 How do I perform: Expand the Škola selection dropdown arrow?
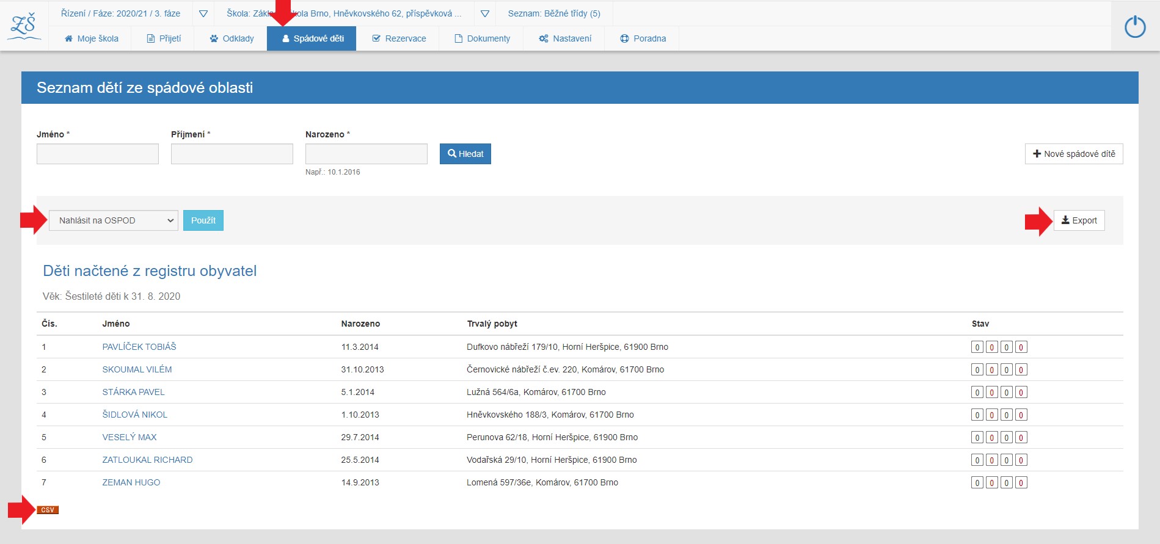tap(484, 13)
